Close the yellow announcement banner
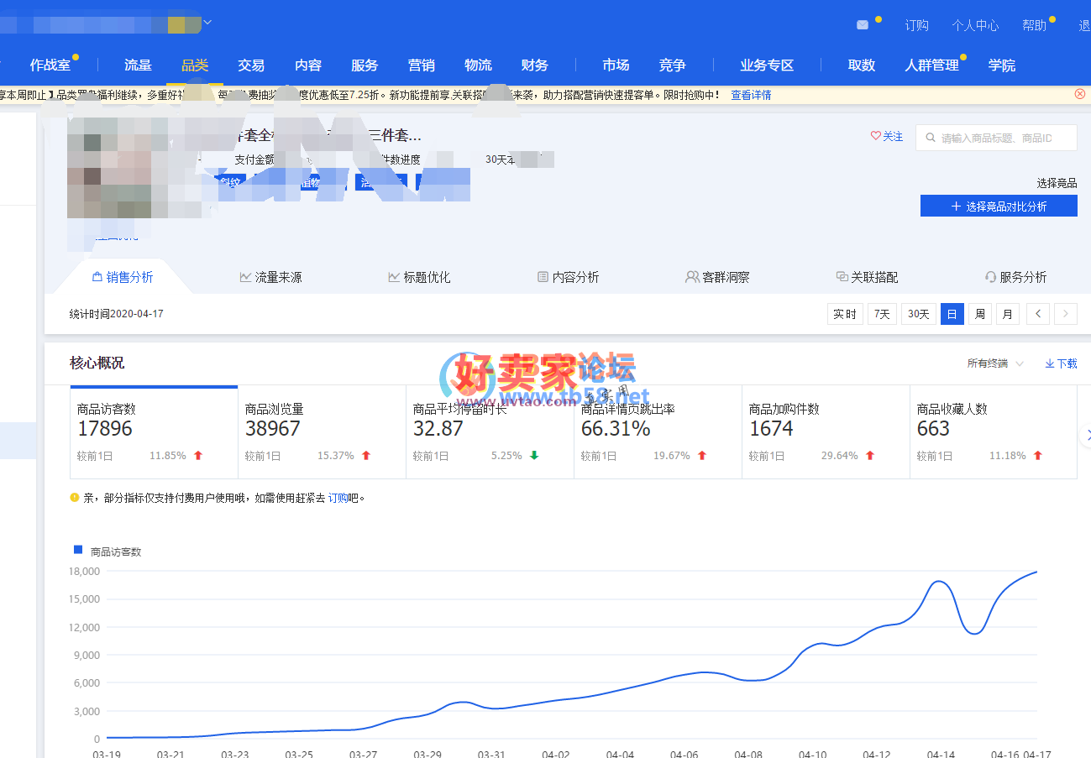 (1079, 94)
